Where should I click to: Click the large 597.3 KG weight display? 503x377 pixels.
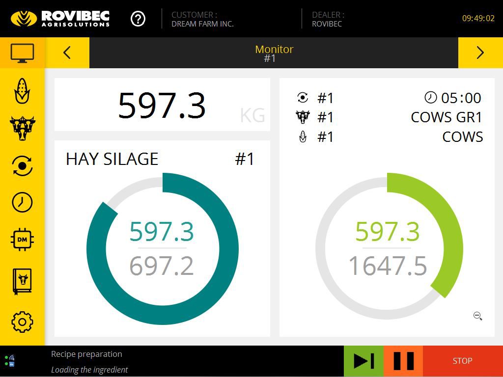click(x=162, y=105)
